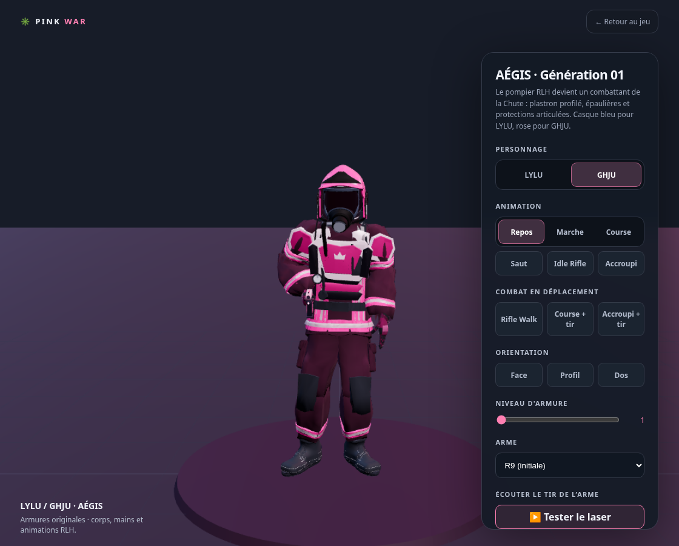Select the GHJU character
The height and width of the screenshot is (546, 679).
606,175
